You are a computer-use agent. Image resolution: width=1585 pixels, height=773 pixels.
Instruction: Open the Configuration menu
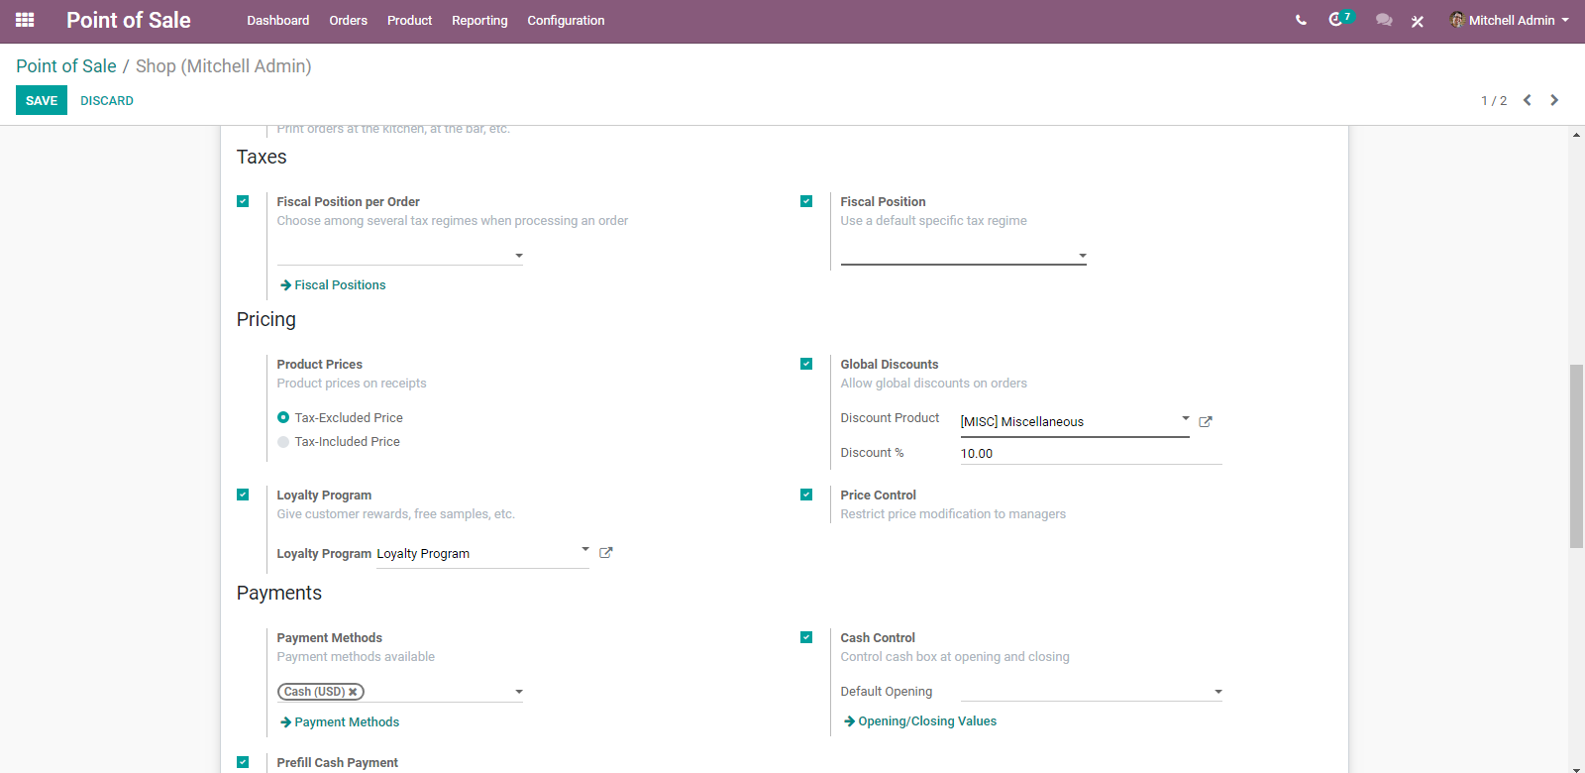pos(566,20)
